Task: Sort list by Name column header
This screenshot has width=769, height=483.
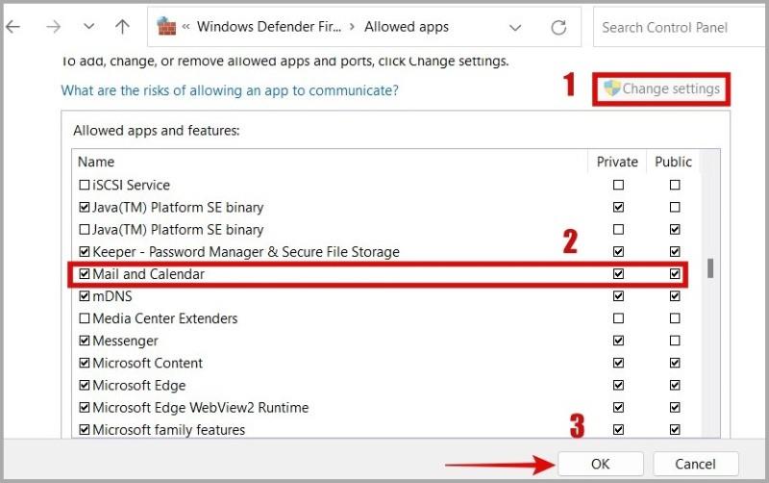Action: pos(96,162)
